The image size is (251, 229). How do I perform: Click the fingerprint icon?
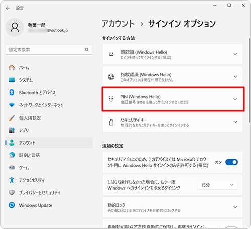click(111, 77)
